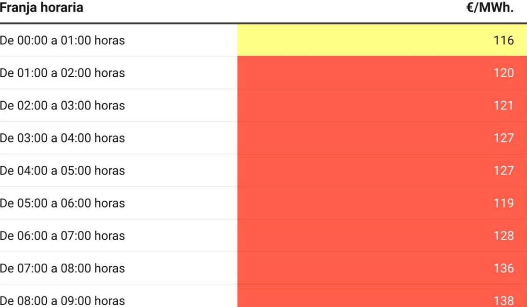Click the red cell showing 119
The width and height of the screenshot is (527, 307).
tap(382, 203)
